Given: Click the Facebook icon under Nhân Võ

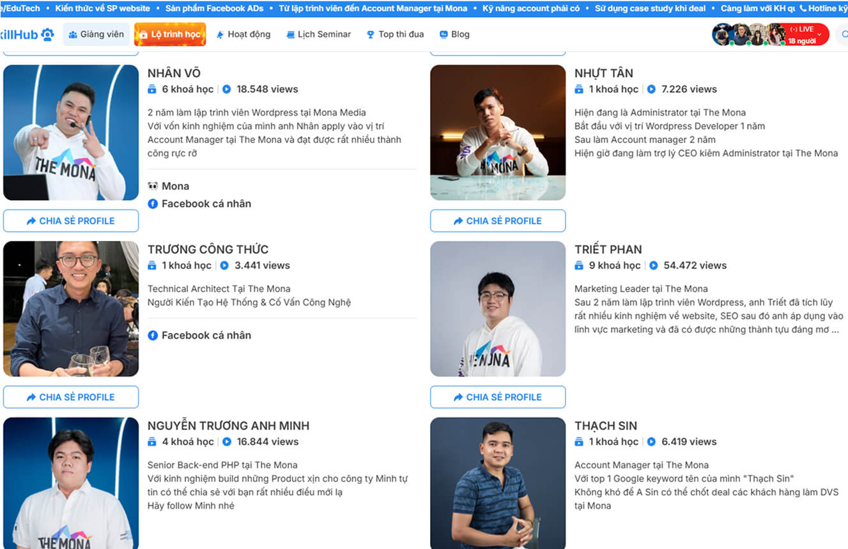Looking at the screenshot, I should (x=153, y=204).
